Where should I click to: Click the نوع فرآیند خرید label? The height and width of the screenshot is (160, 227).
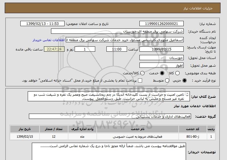[x=204, y=80]
